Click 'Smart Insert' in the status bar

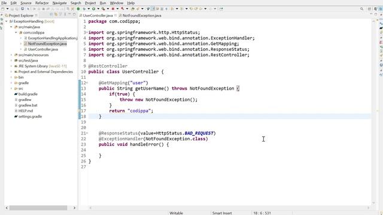pyautogui.click(x=222, y=213)
